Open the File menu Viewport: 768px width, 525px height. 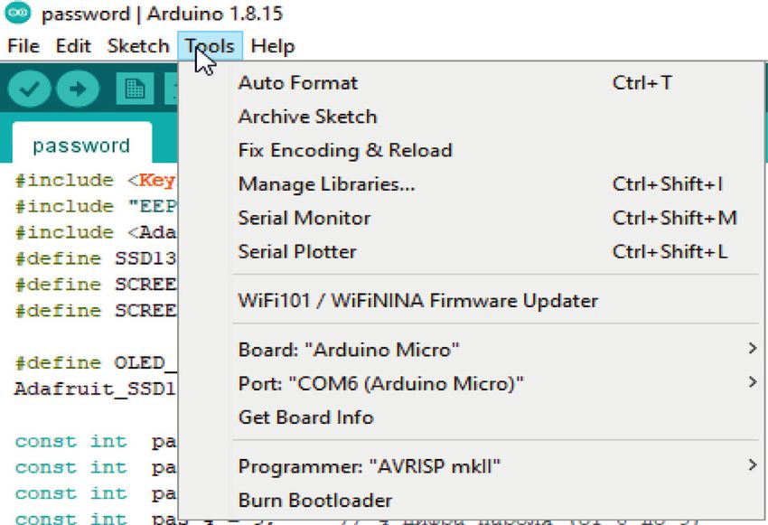(23, 46)
